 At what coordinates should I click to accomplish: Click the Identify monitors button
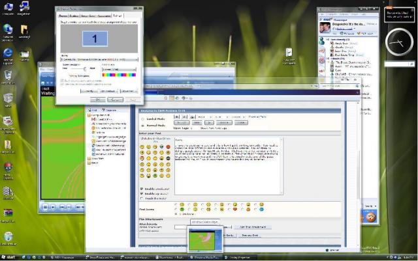tap(89, 91)
